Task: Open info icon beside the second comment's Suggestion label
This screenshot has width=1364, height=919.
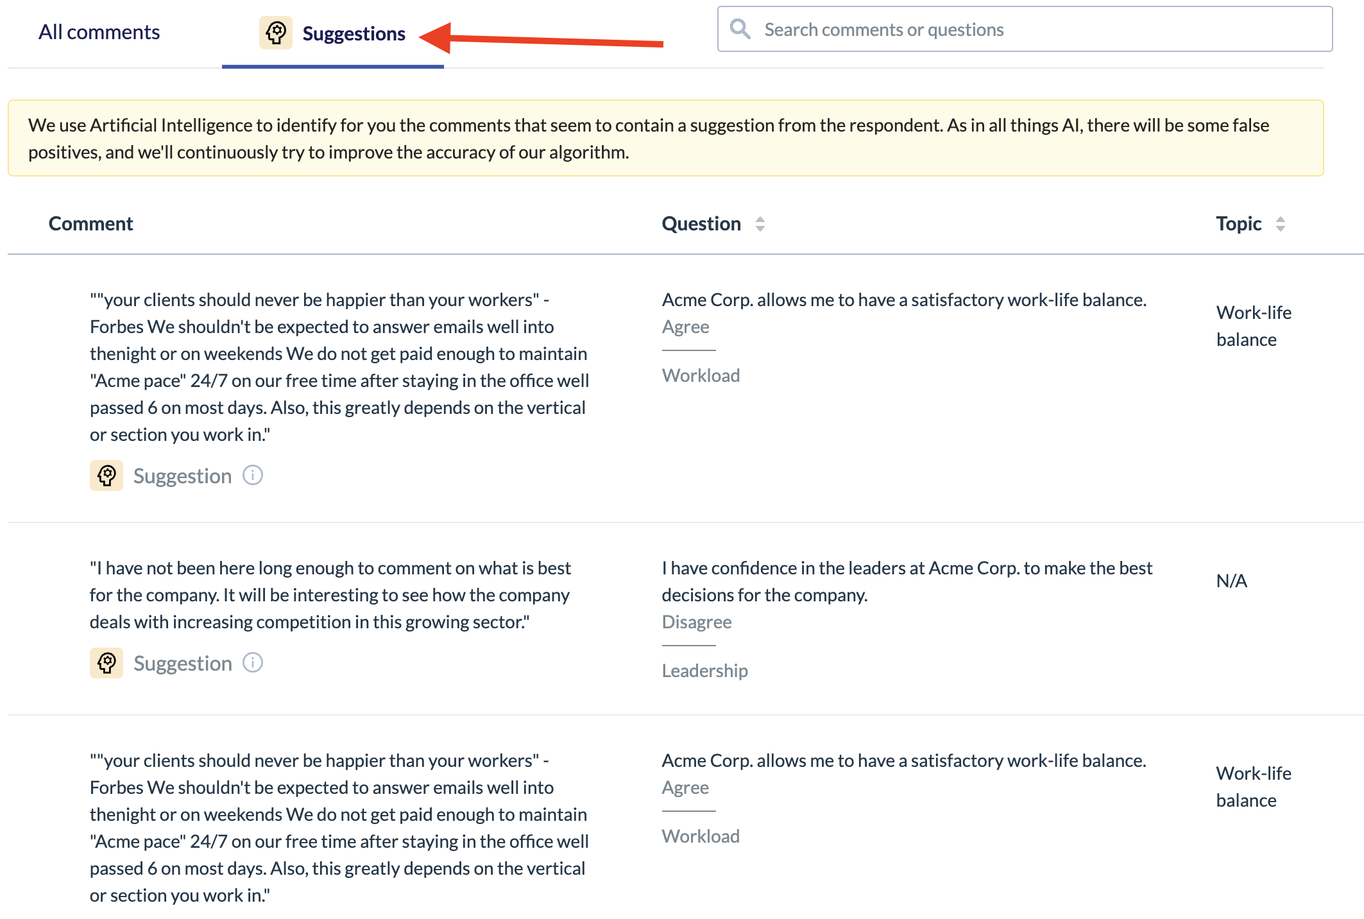Action: point(253,663)
